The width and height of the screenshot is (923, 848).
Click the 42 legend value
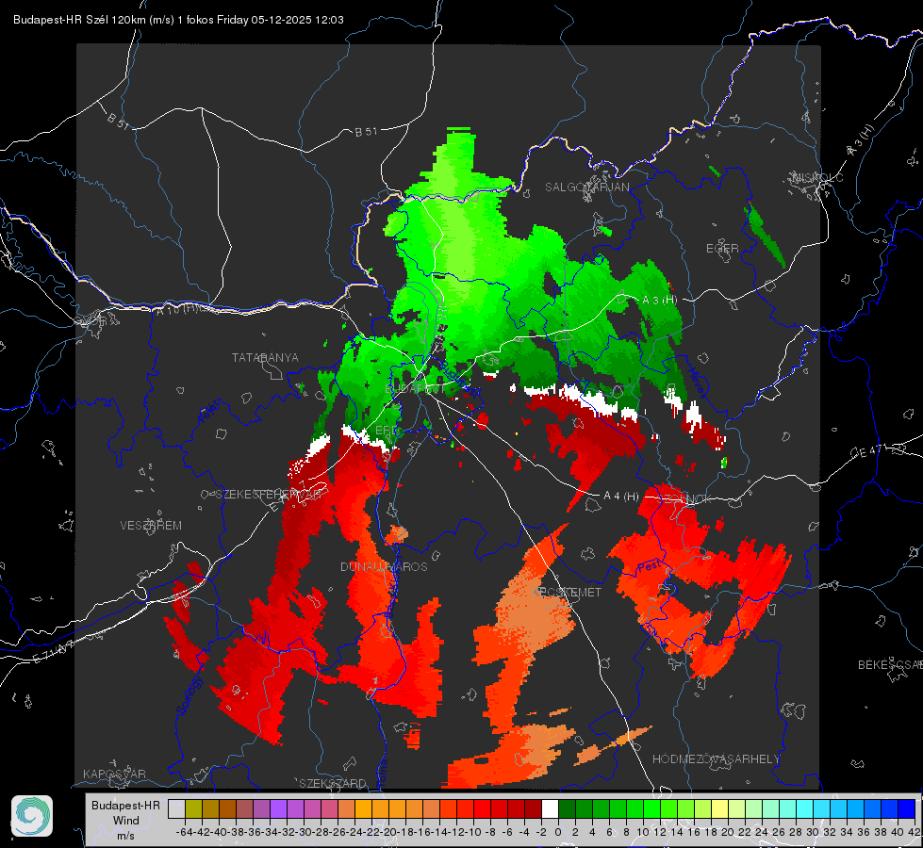pos(915,832)
